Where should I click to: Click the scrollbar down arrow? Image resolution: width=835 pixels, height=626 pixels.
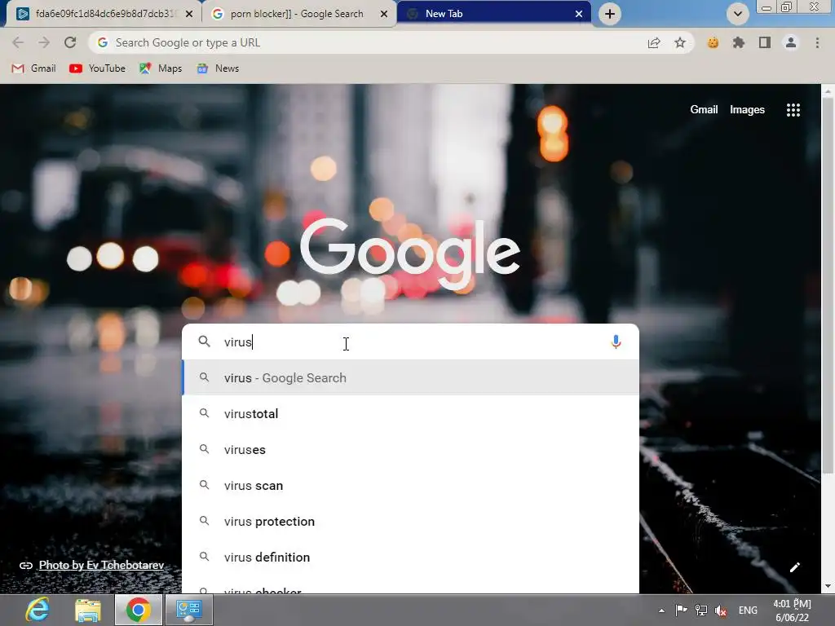(x=828, y=587)
